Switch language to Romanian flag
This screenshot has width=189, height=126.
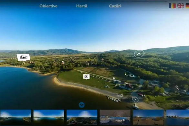[x=172, y=6]
